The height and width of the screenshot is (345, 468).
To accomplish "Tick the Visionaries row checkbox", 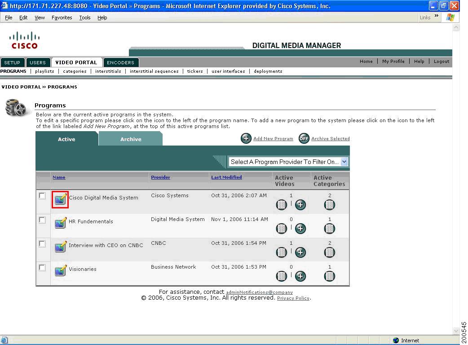I will tap(42, 267).
